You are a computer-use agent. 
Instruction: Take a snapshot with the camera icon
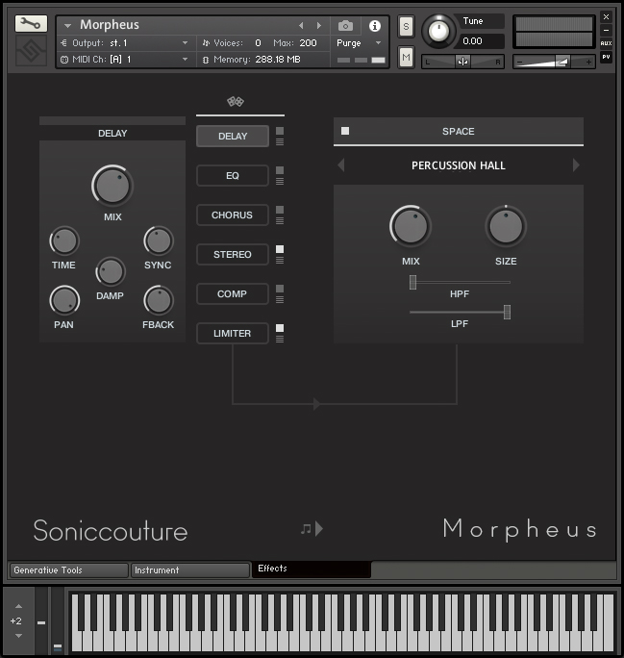tap(345, 26)
